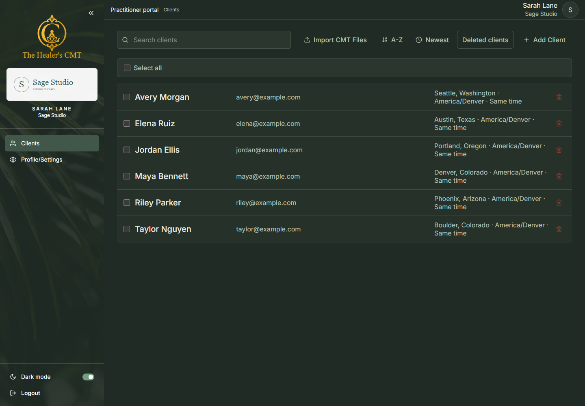Open the Deleted clients view

click(x=485, y=40)
